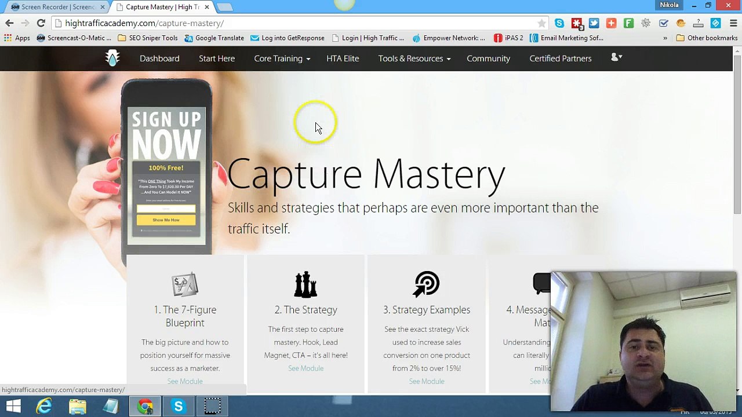Open the Chrome hamburger menu
This screenshot has height=417, width=742.
[x=733, y=23]
